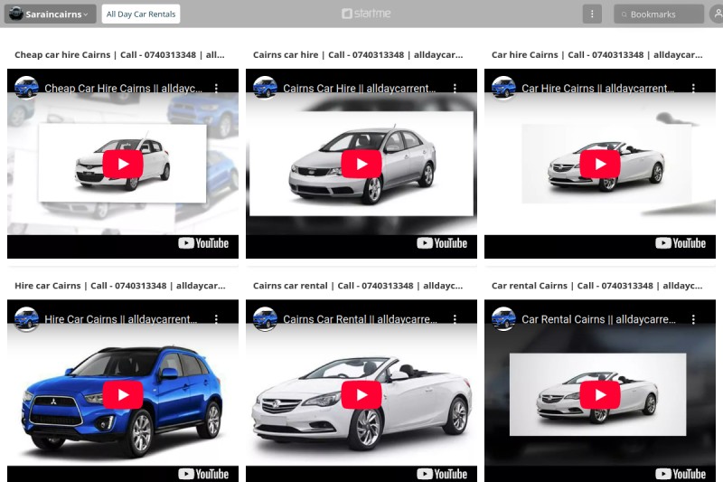Click YouTube logo on Cairns Car Hire video
723x482 pixels.
[442, 243]
